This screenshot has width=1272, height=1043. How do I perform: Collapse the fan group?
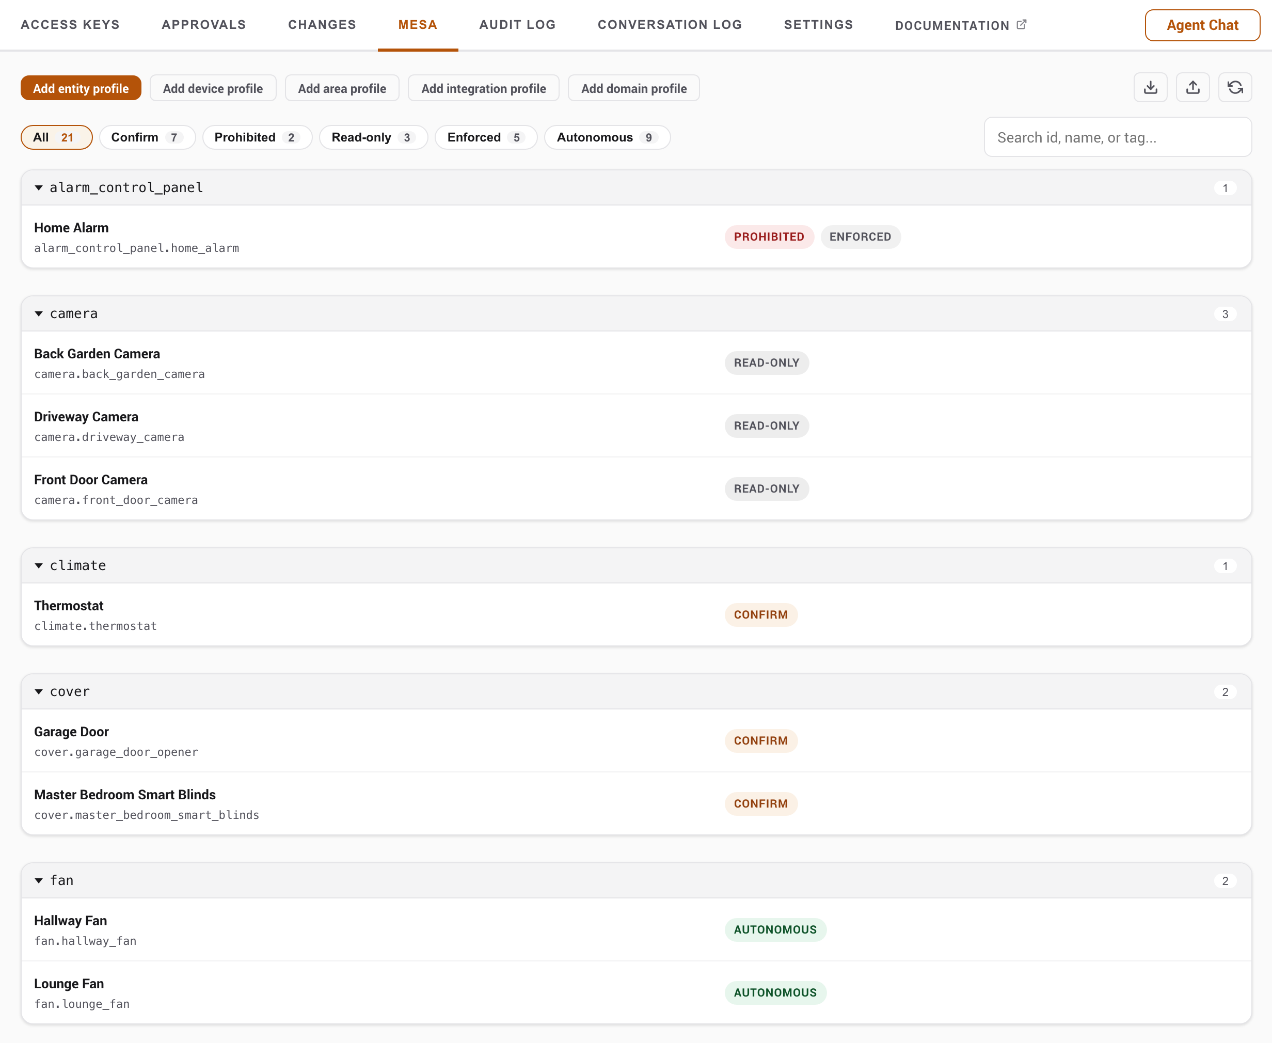(38, 880)
